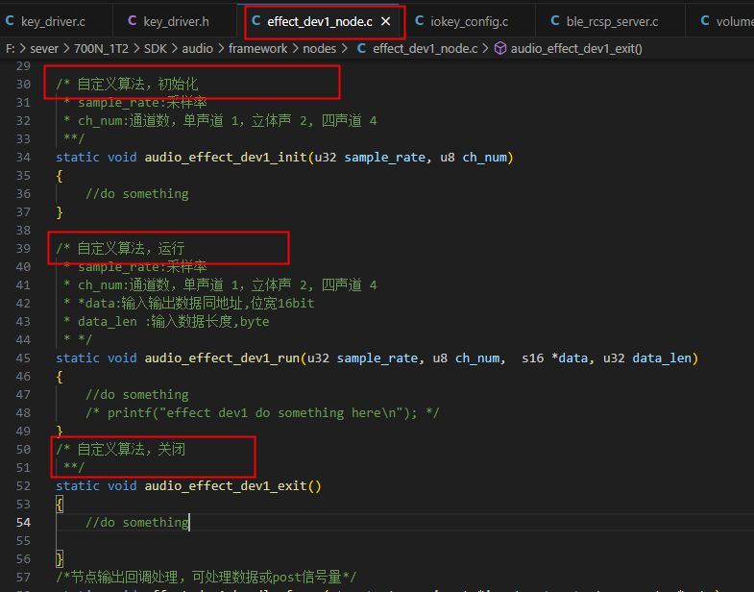Expand the nodes folder breadcrumb

pos(319,49)
